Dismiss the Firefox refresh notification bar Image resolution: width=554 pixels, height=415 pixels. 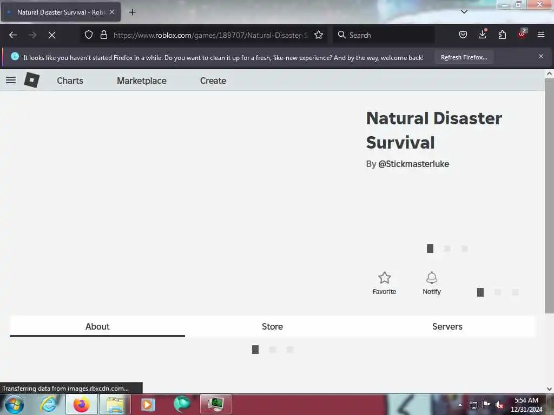point(541,56)
